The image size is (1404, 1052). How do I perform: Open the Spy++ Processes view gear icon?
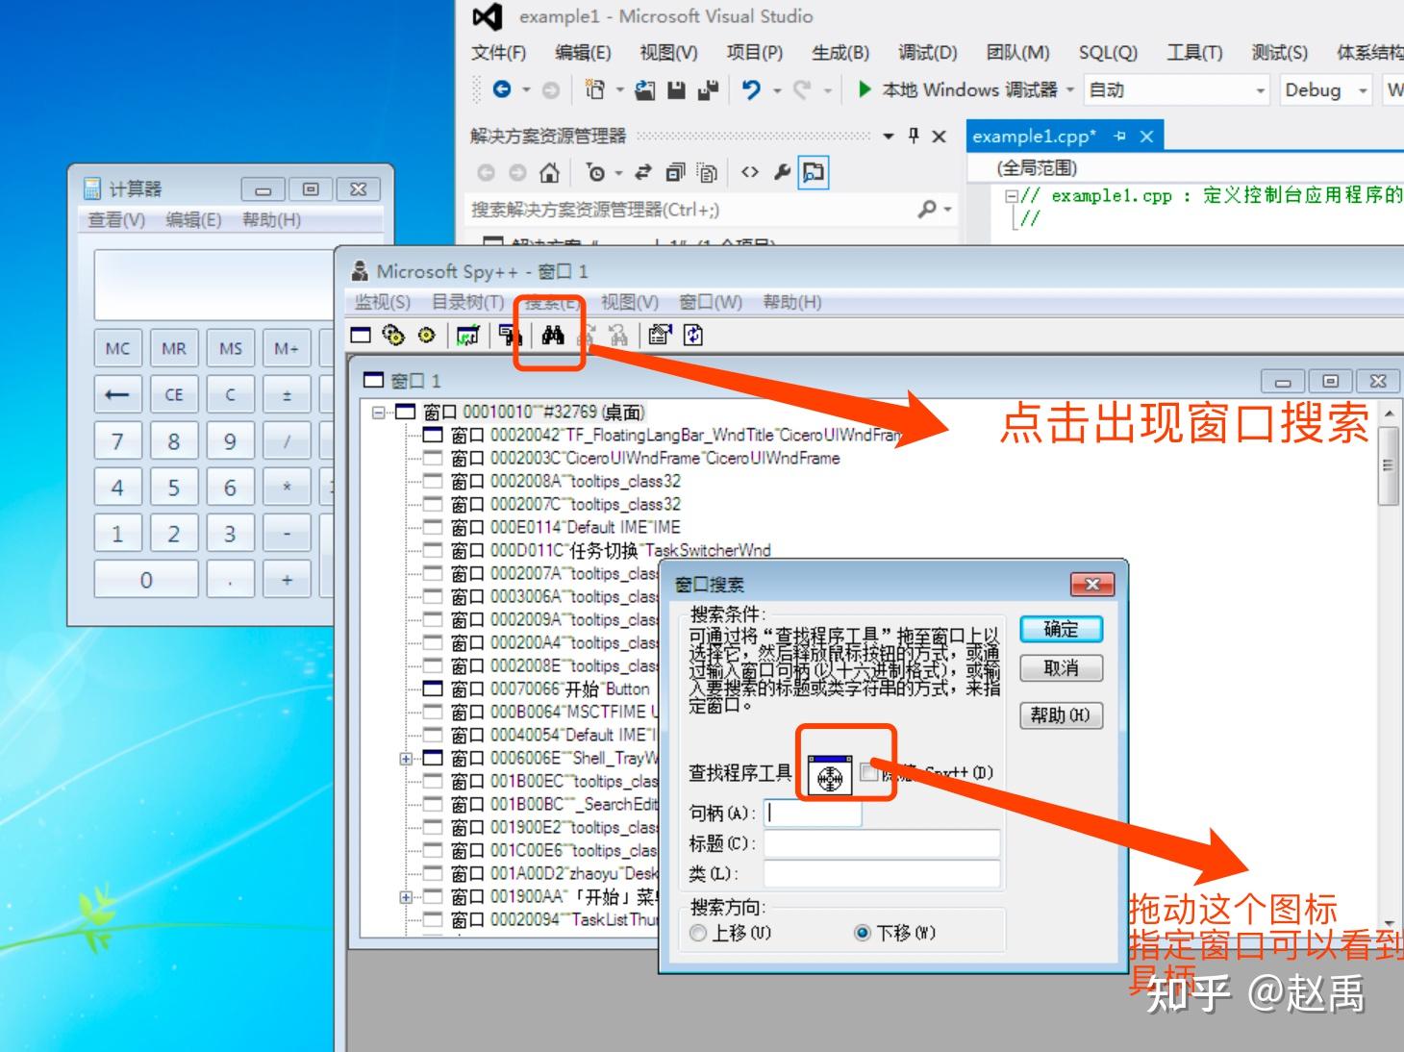pos(393,335)
